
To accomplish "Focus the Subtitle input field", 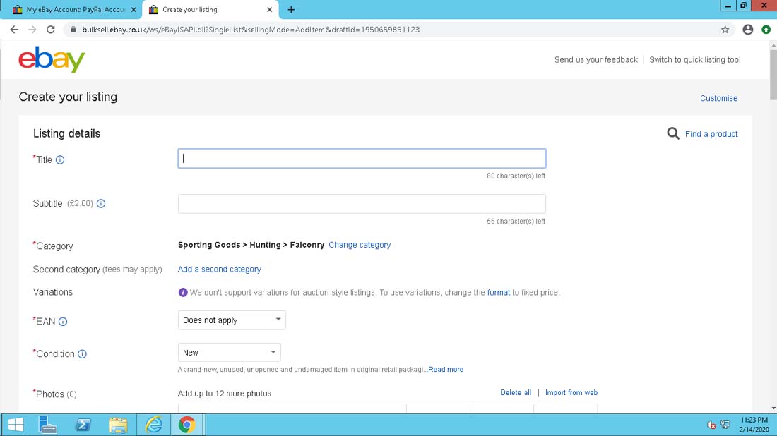I will pyautogui.click(x=362, y=203).
